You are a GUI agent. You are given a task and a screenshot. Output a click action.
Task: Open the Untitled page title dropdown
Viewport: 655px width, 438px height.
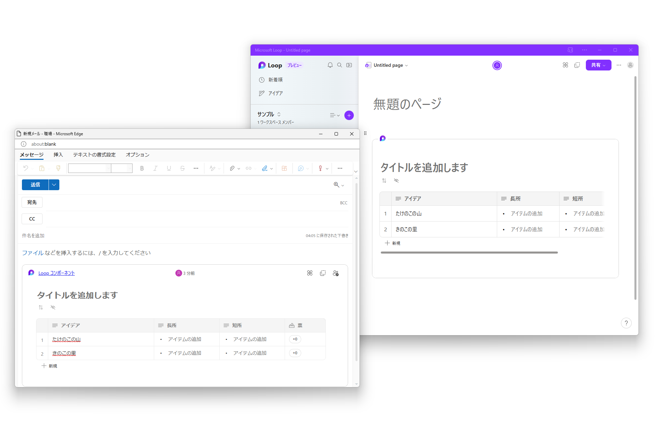click(x=406, y=65)
